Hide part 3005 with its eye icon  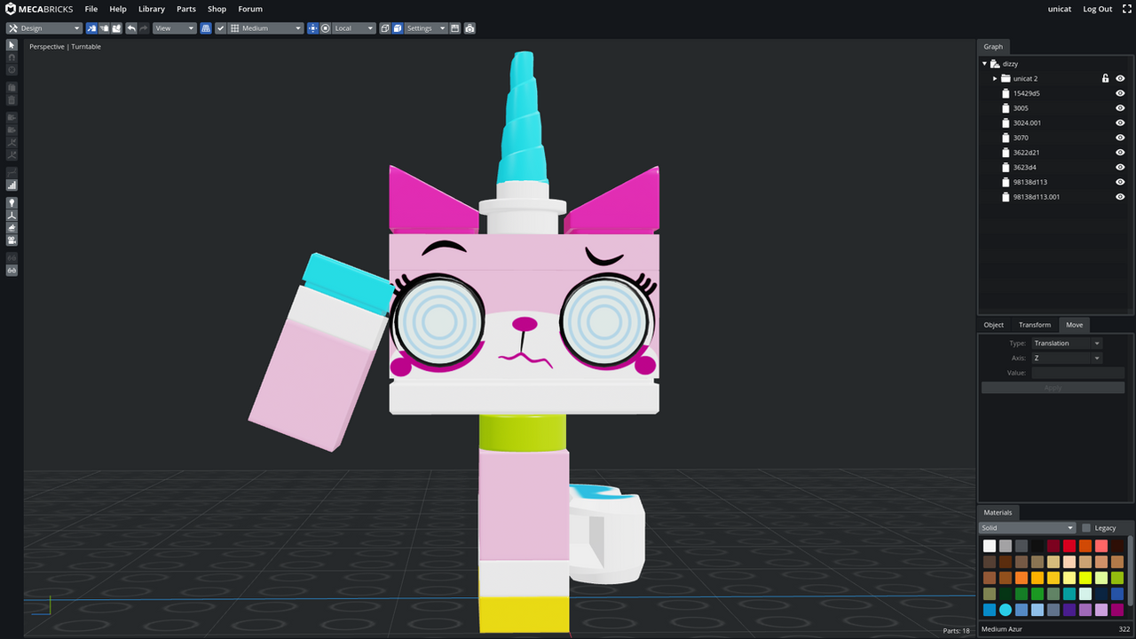[1120, 108]
